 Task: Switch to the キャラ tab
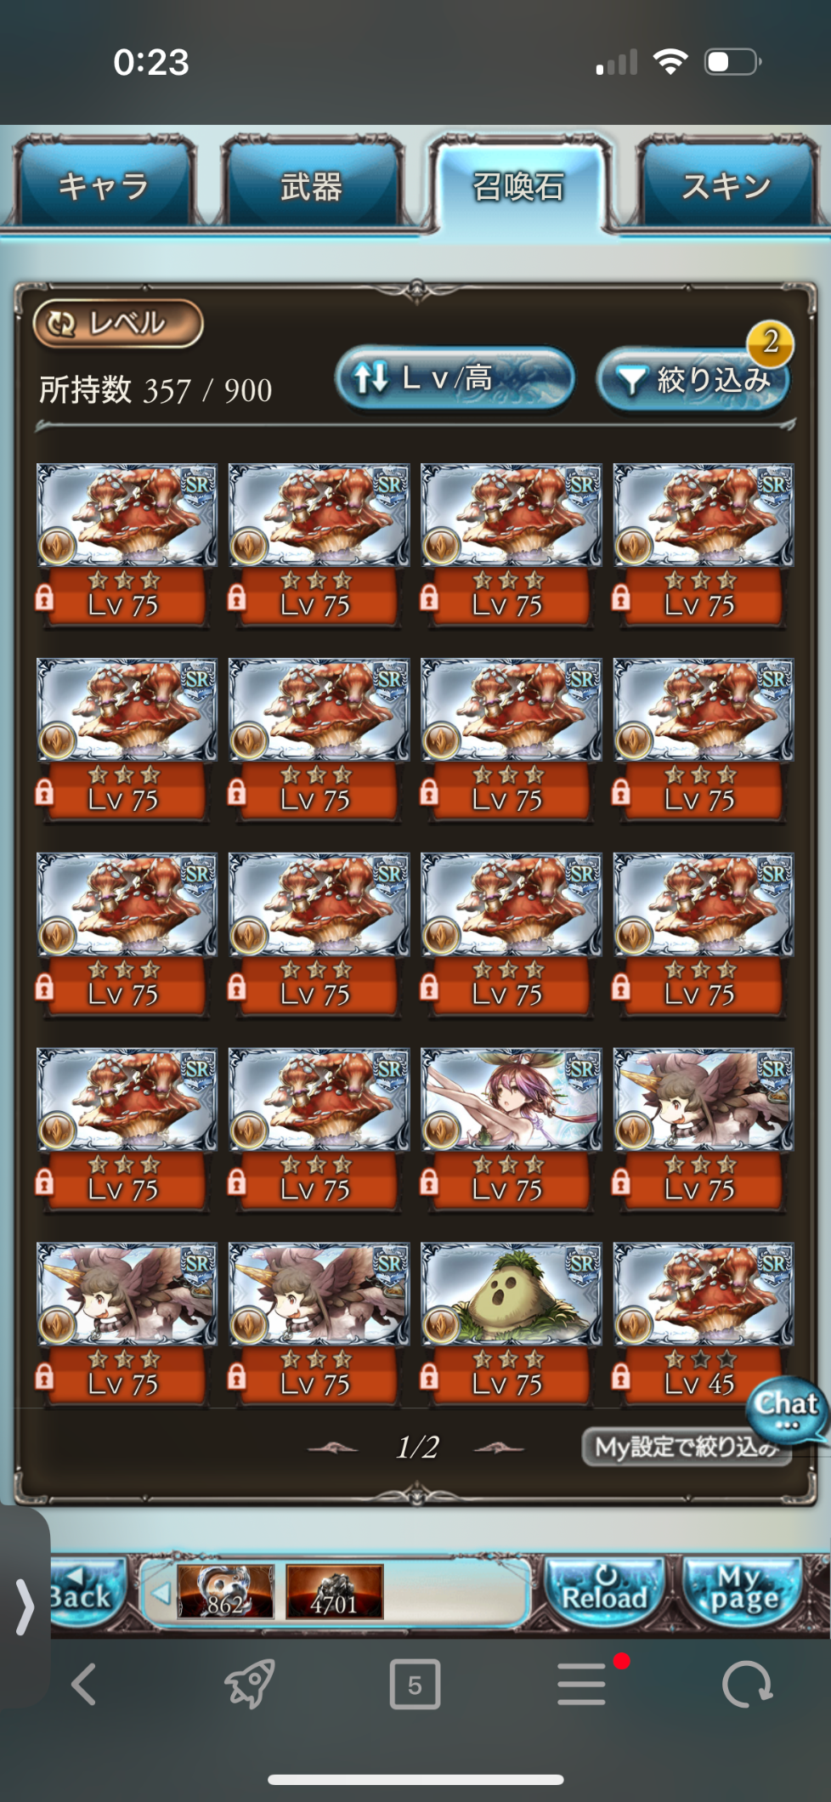103,185
